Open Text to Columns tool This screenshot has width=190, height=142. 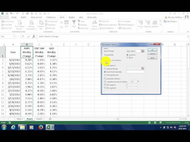point(94,25)
